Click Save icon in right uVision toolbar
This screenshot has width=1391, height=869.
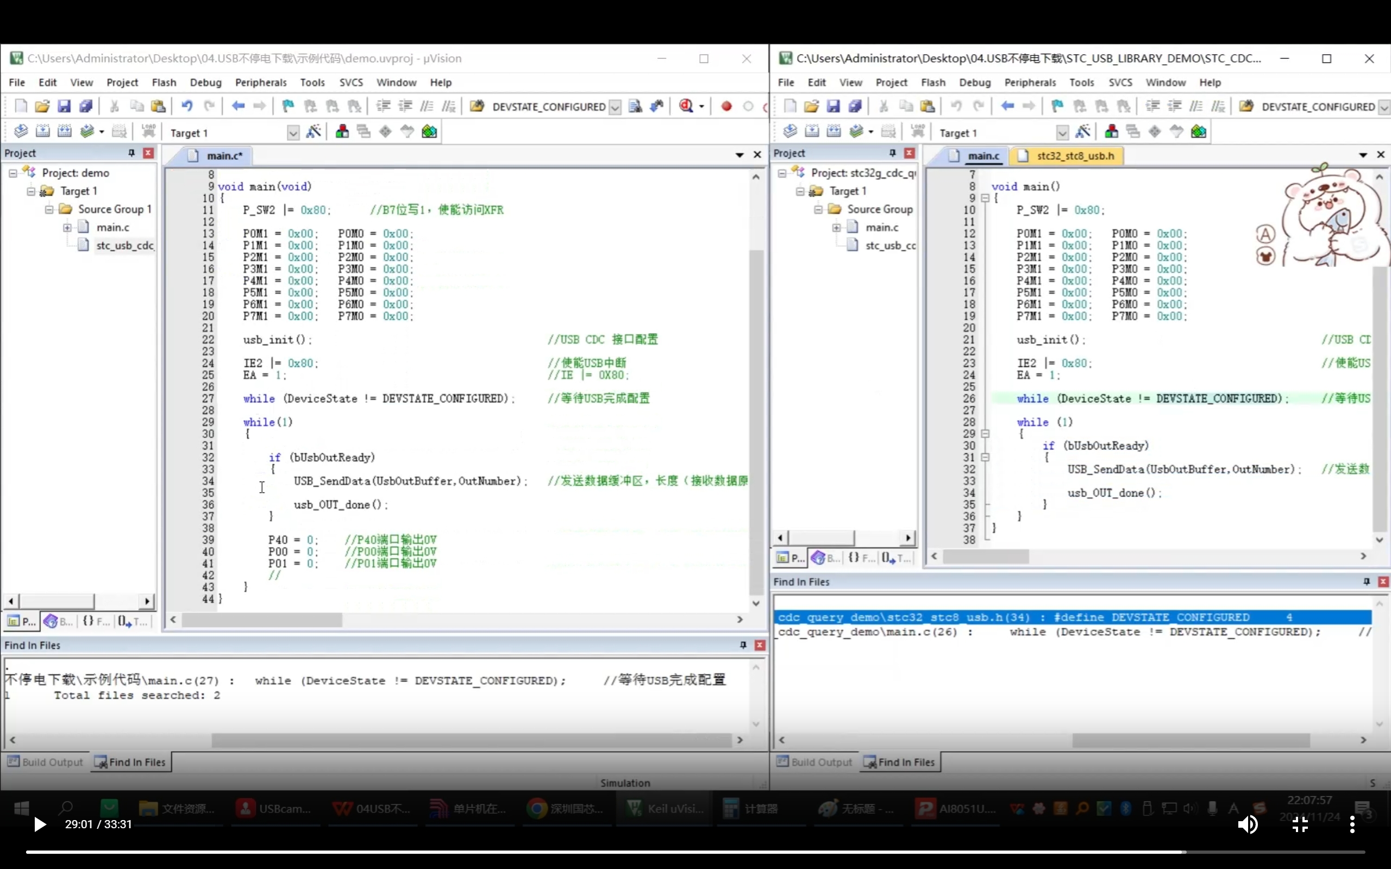(833, 107)
